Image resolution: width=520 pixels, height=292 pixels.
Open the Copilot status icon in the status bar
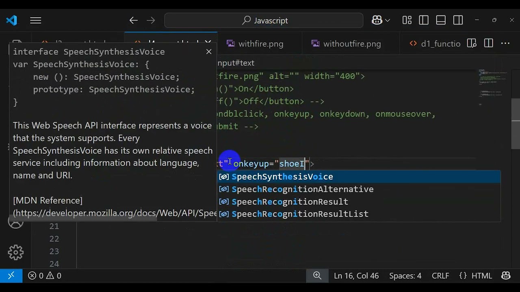[x=506, y=276]
